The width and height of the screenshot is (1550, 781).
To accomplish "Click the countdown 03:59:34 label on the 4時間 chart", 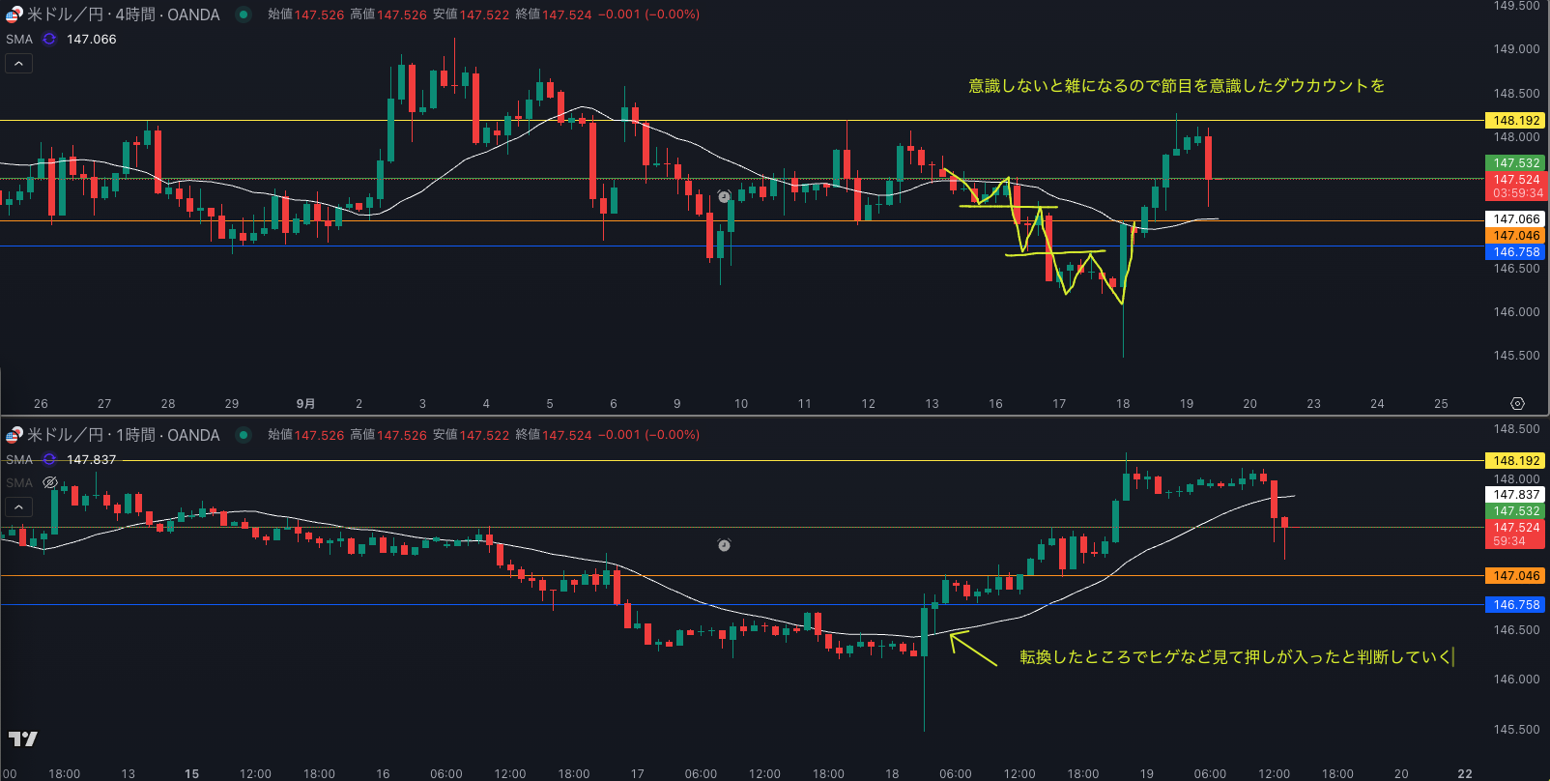I will click(x=1516, y=192).
